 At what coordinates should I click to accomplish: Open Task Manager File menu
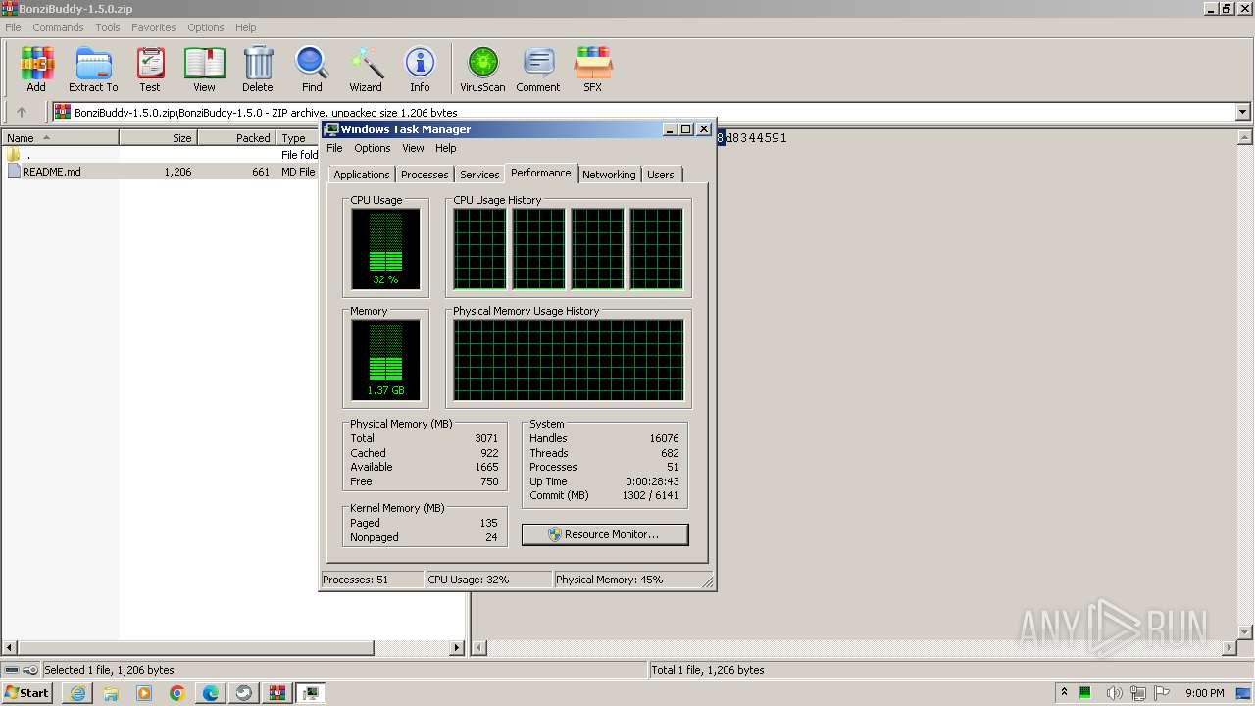tap(334, 148)
